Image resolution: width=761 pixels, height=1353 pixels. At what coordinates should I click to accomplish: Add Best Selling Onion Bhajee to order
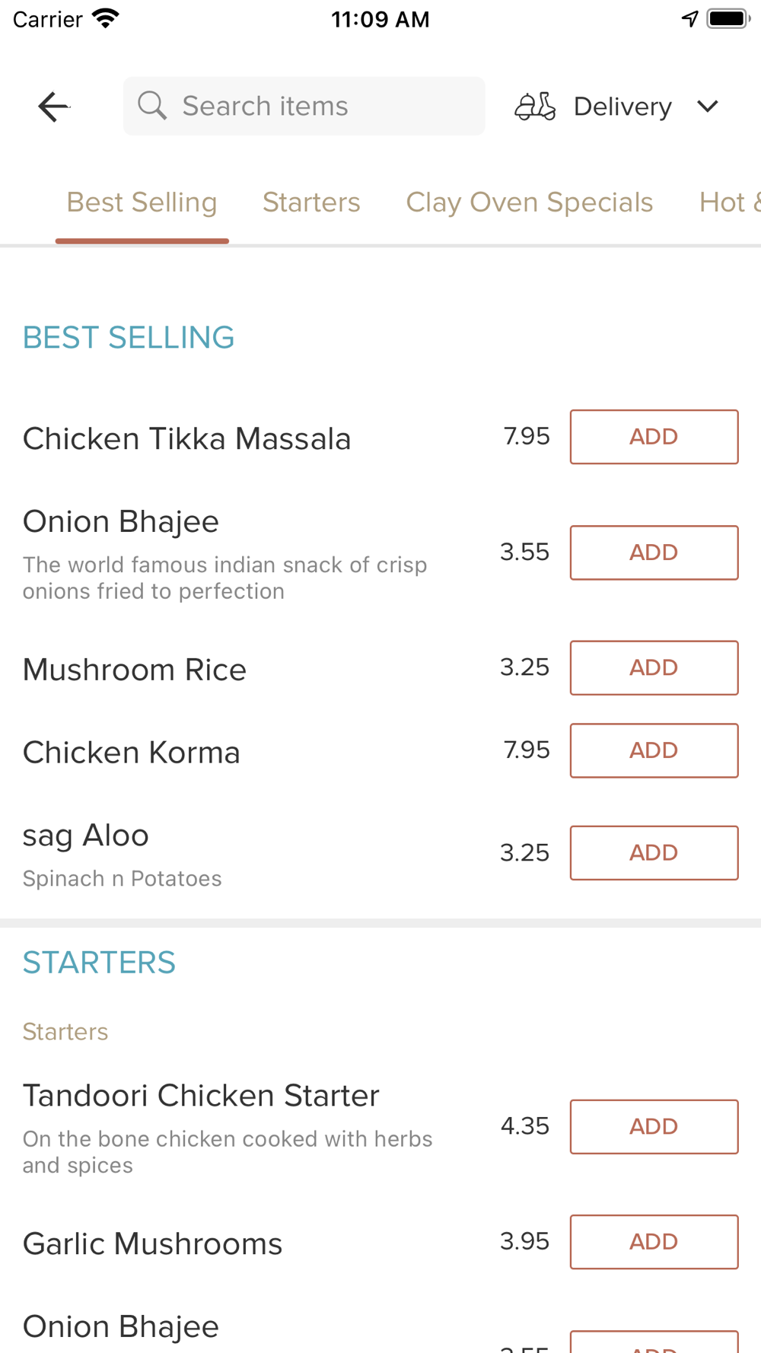pos(654,552)
